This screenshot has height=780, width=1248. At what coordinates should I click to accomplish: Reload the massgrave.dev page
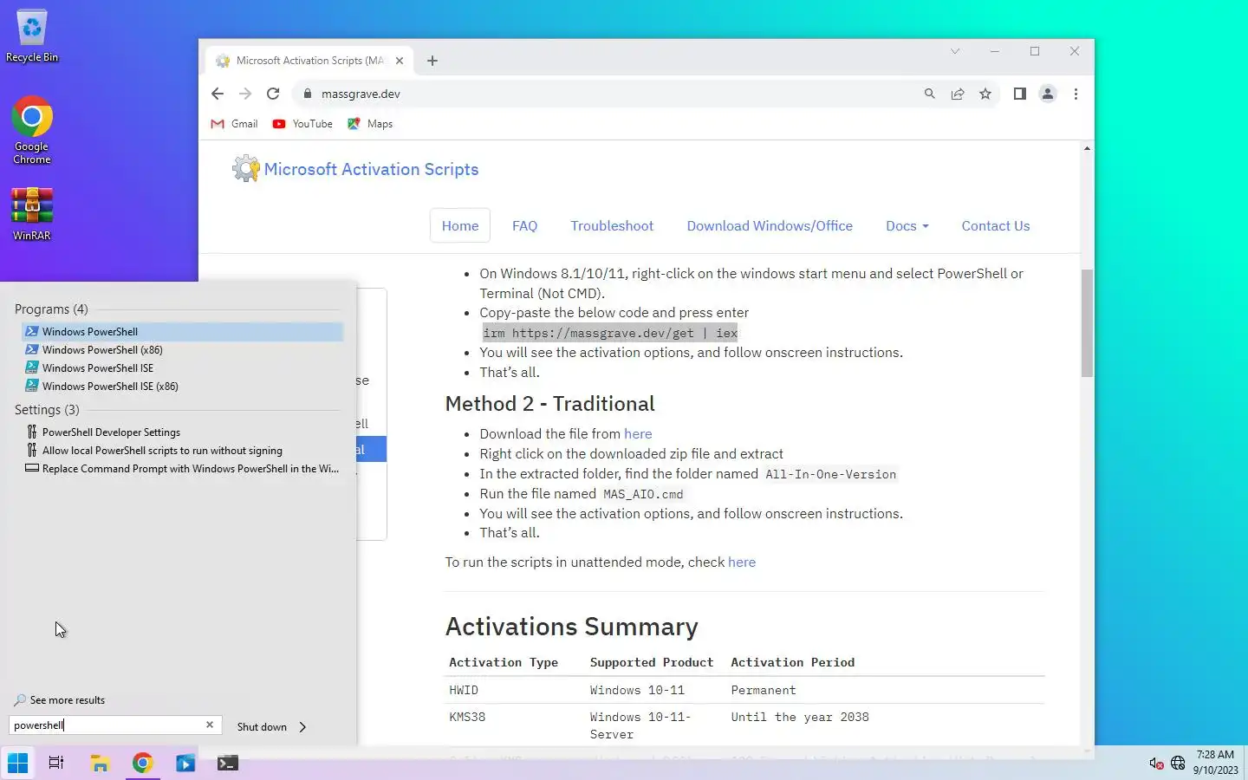coord(273,94)
